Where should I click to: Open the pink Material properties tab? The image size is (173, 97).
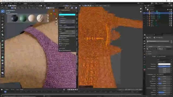(144, 70)
